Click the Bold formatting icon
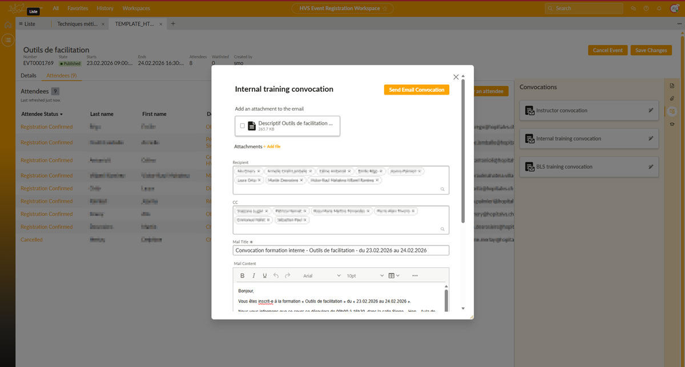 (x=242, y=276)
